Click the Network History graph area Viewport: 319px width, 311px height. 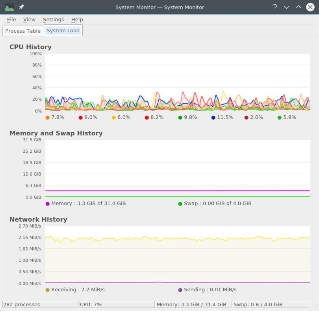click(x=178, y=255)
